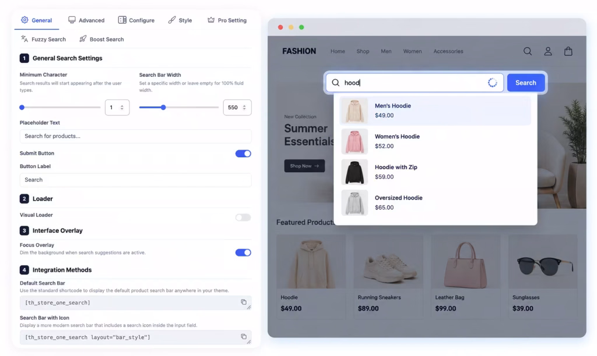Enable the Visual Loader toggle
597x356 pixels.
[243, 218]
